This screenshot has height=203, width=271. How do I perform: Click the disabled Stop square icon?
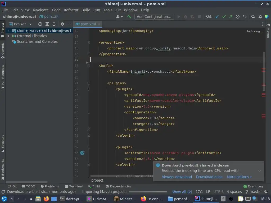pyautogui.click(x=199, y=17)
